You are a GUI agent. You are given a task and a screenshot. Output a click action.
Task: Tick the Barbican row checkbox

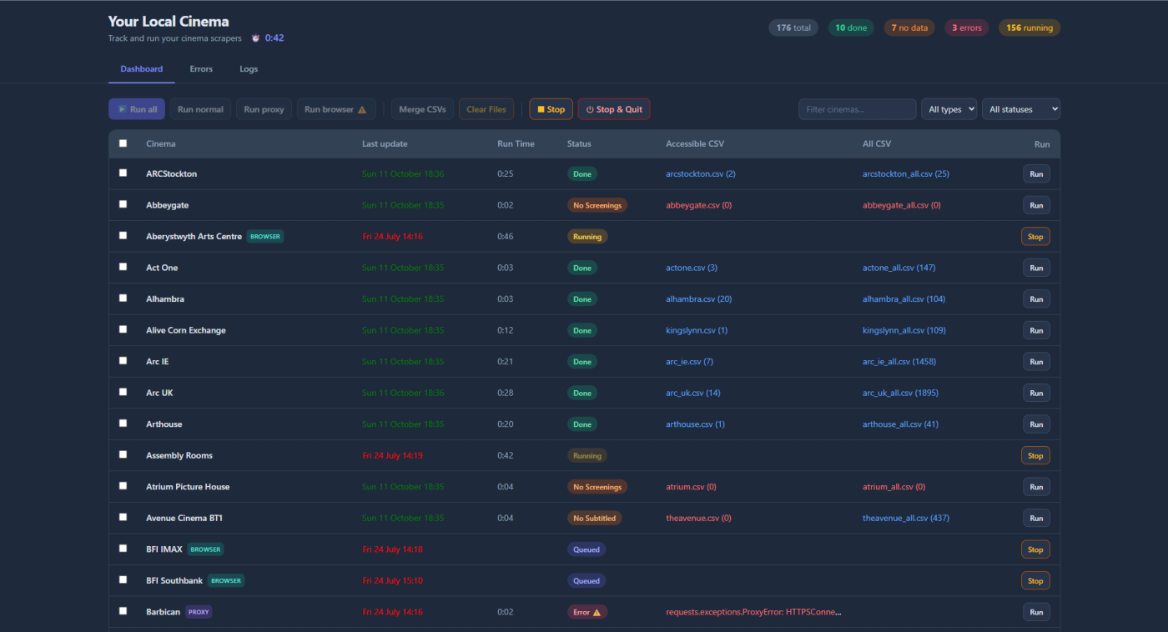tap(123, 611)
